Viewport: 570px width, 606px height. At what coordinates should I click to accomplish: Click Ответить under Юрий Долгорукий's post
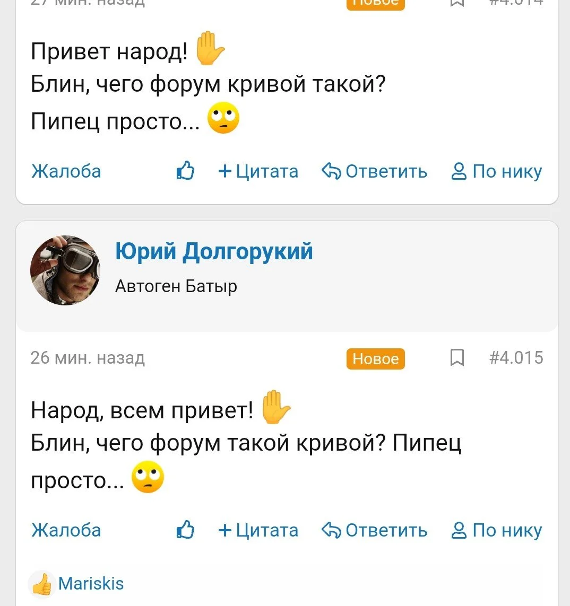[x=375, y=530]
